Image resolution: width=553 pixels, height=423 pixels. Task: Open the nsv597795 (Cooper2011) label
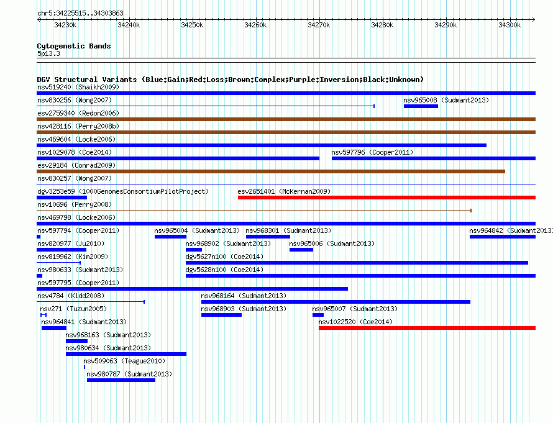78,283
